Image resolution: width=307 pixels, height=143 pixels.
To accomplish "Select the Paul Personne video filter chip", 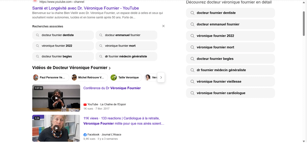I will [x=50, y=77].
